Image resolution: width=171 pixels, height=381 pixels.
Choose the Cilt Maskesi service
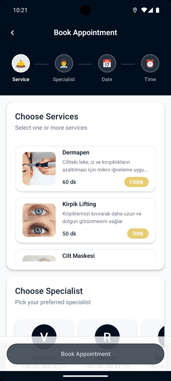[79, 256]
